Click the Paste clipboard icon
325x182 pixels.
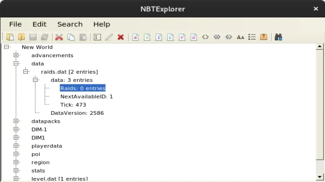83,37
